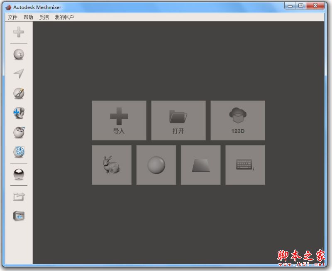Open the Stamp tool in sidebar

tap(19, 113)
